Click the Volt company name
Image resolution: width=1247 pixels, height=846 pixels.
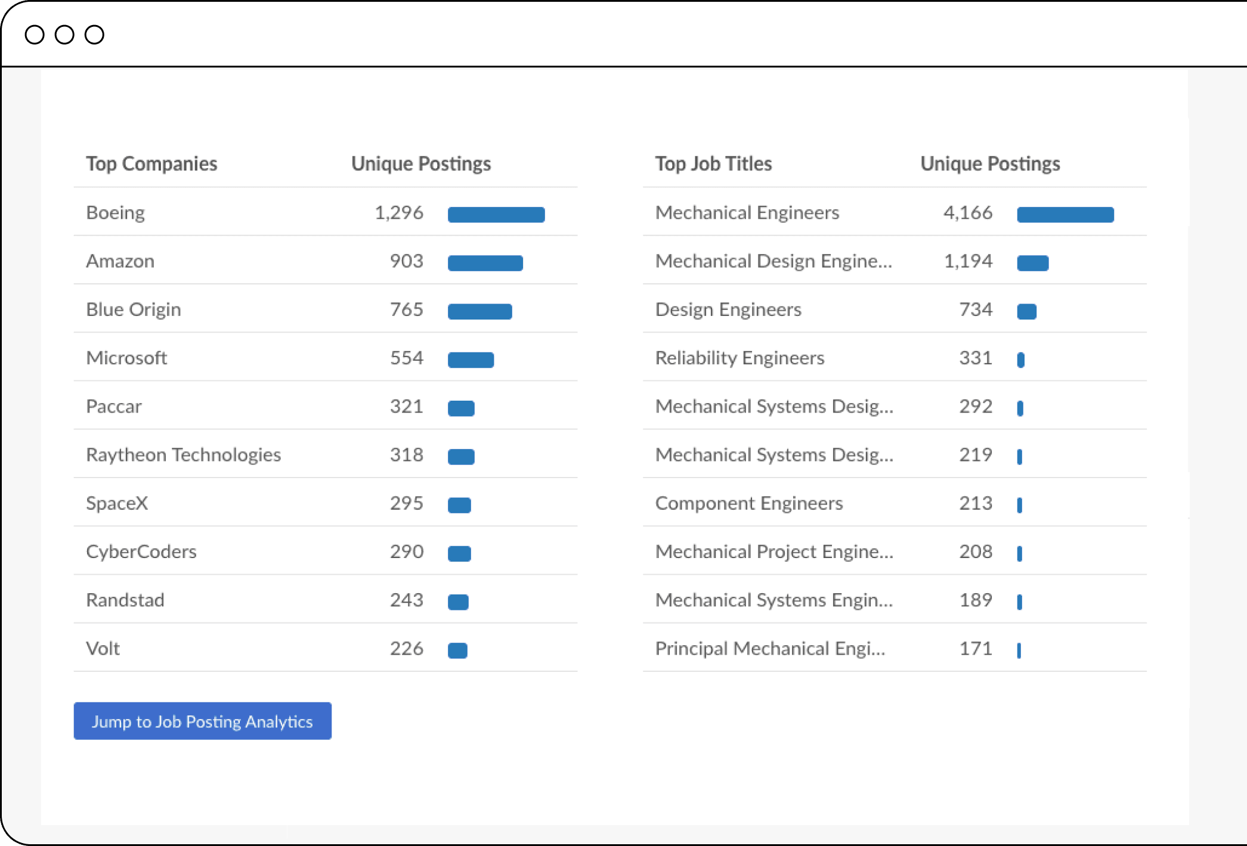(103, 649)
